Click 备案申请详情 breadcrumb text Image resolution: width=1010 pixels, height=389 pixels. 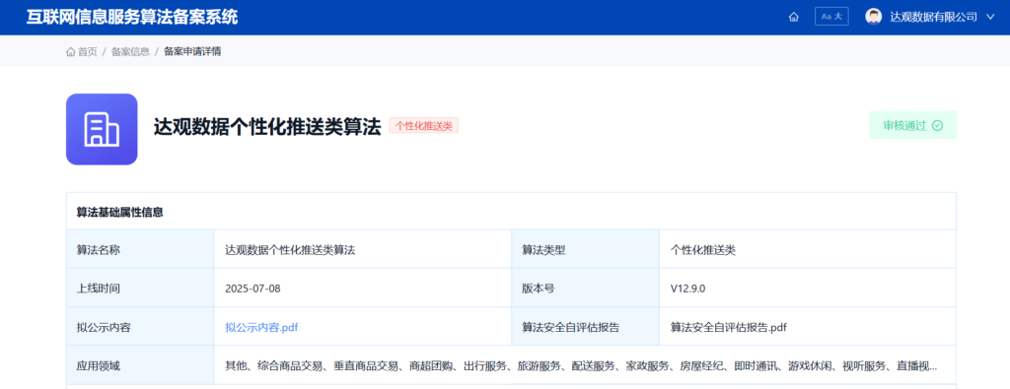[192, 51]
